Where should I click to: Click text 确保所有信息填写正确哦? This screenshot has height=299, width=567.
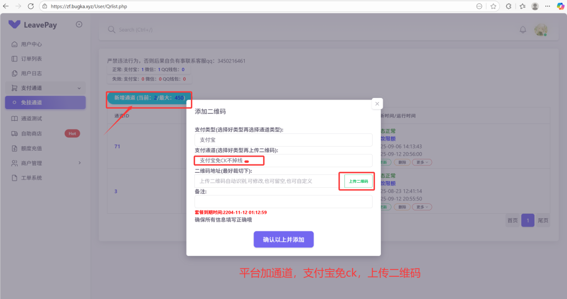pyautogui.click(x=223, y=220)
